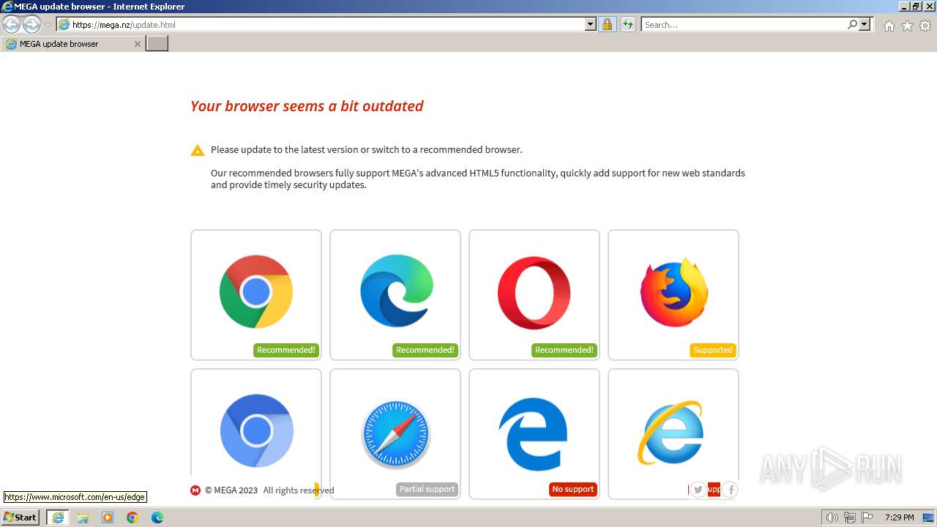Image resolution: width=937 pixels, height=527 pixels.
Task: Click 'Your browser seems a bit outdated' heading
Action: coord(307,106)
